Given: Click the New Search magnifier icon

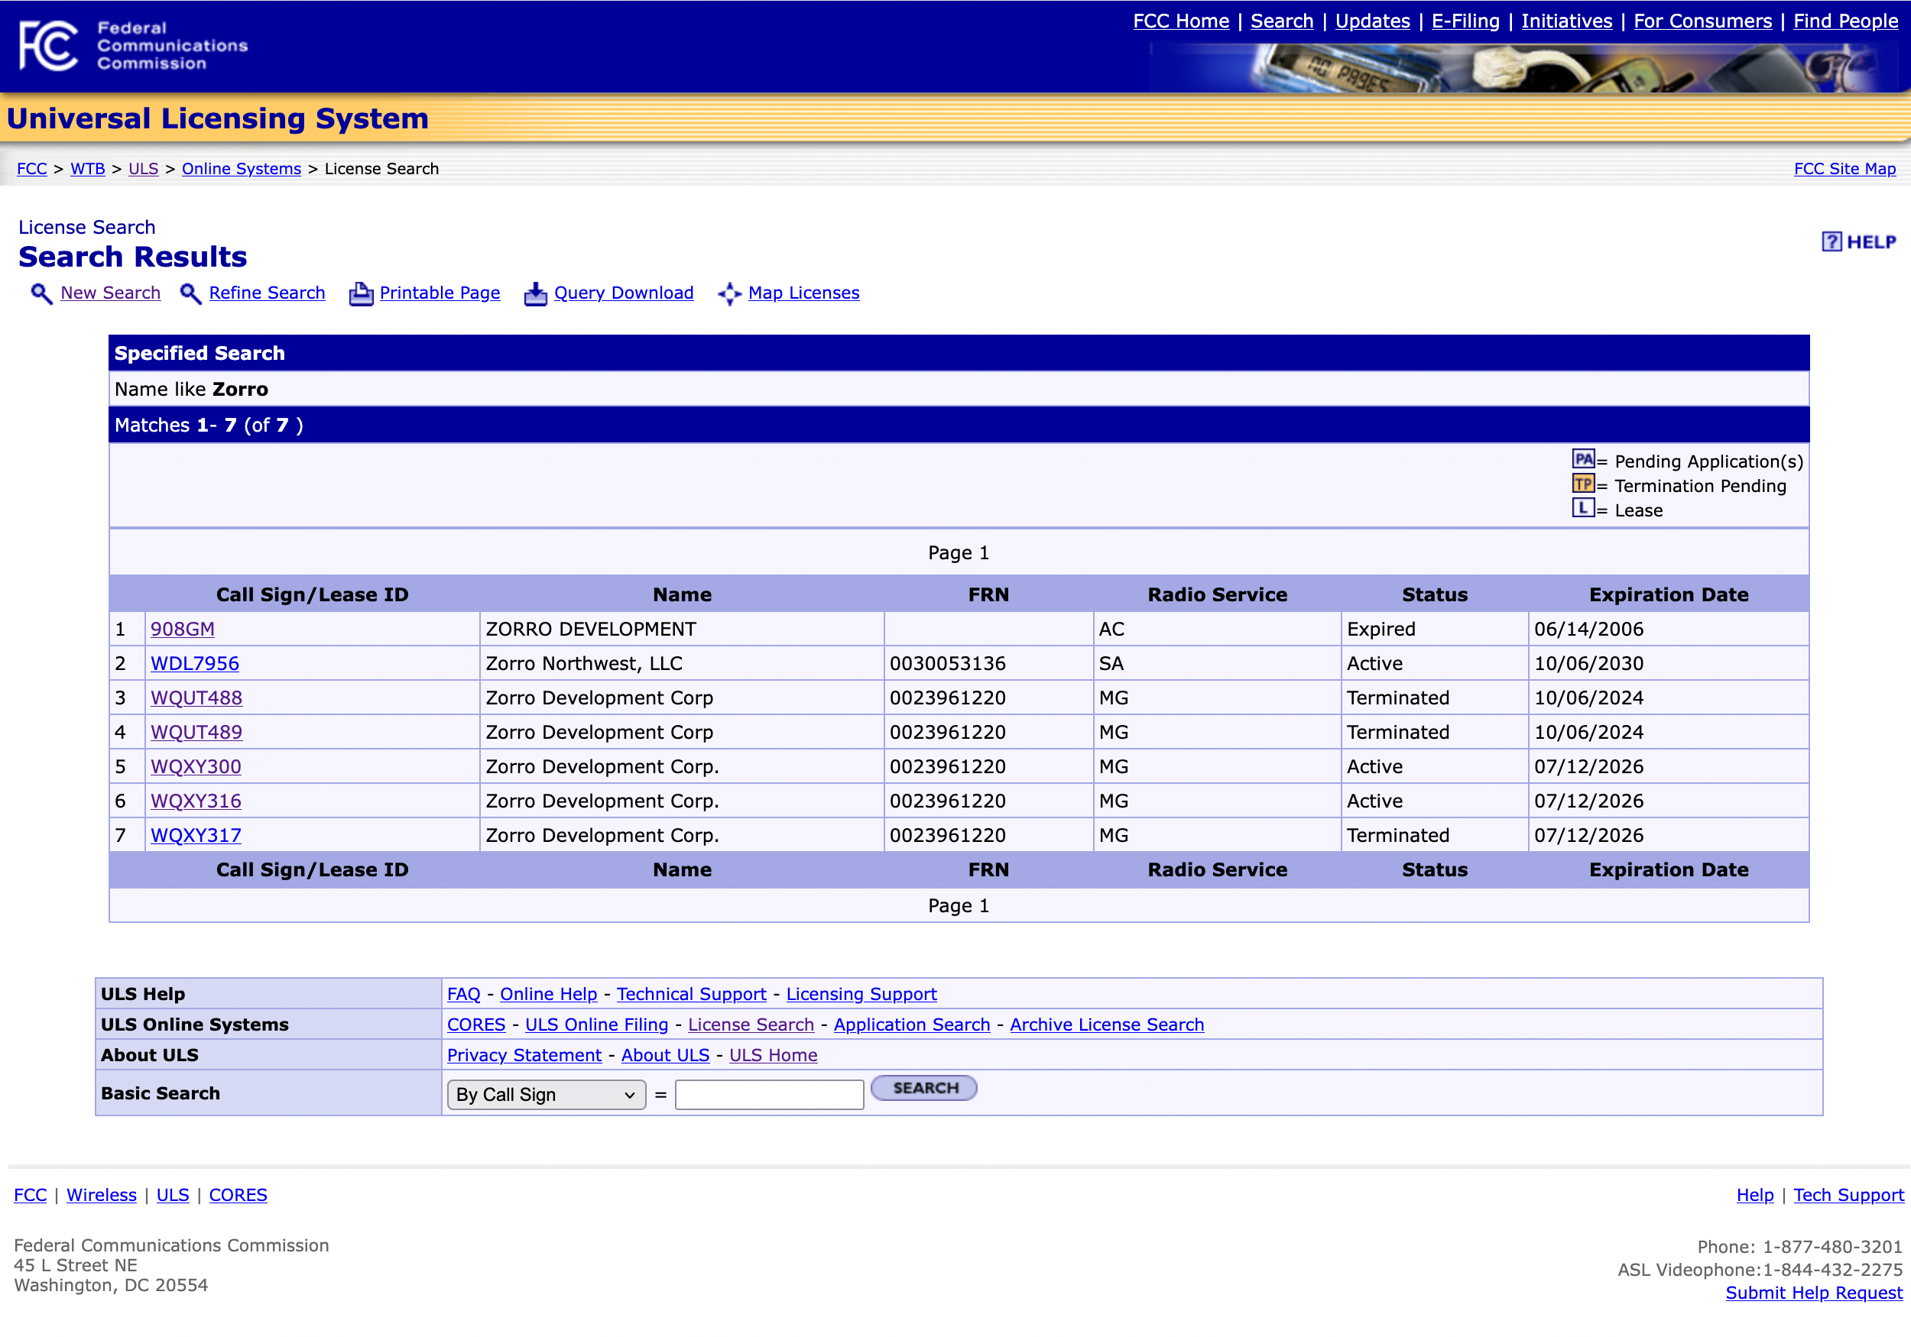Looking at the screenshot, I should tap(41, 293).
